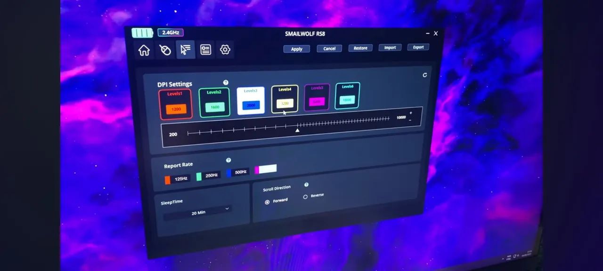Click the Restore button
Viewport: 603px width, 271px height.
click(x=360, y=48)
